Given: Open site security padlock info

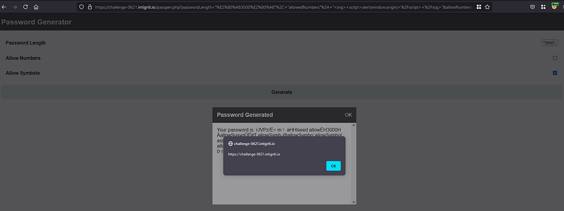Looking at the screenshot, I should tap(90, 7).
